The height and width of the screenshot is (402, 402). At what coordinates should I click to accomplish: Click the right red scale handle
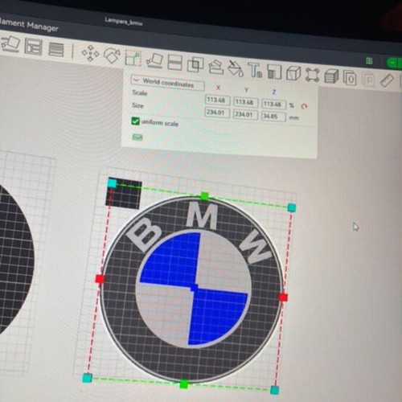pos(283,297)
